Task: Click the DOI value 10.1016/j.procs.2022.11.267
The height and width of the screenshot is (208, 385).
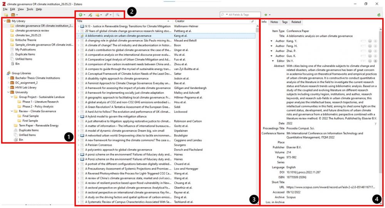Action: click(x=303, y=172)
